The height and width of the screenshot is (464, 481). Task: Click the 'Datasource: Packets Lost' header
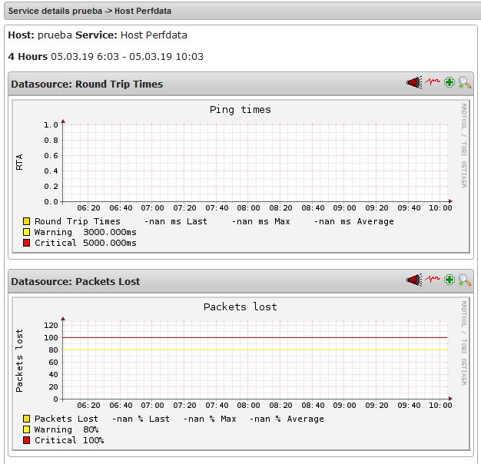(x=75, y=282)
